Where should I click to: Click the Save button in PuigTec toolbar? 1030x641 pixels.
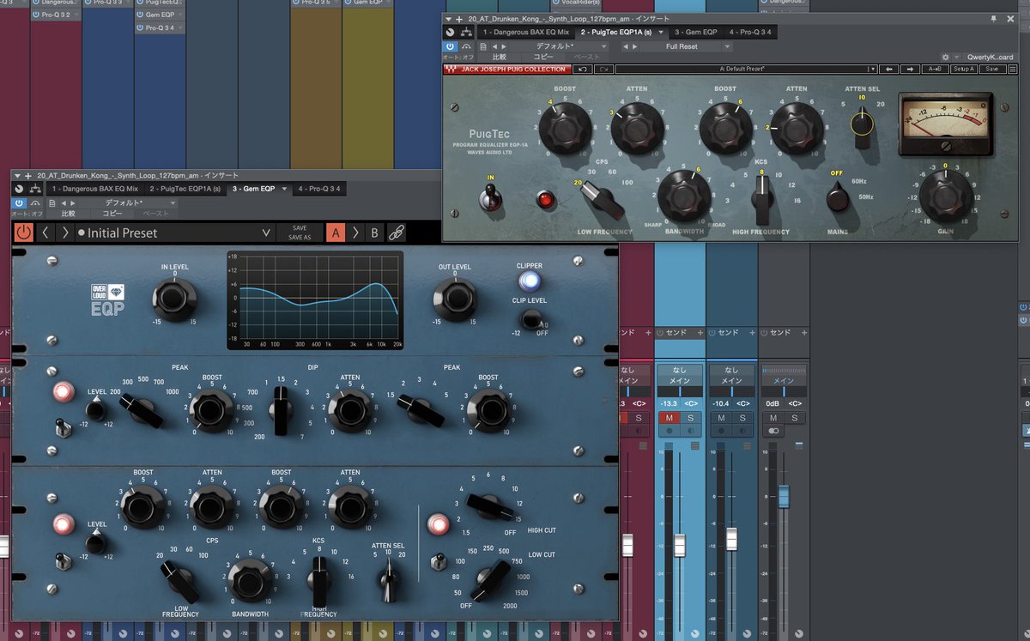[992, 69]
